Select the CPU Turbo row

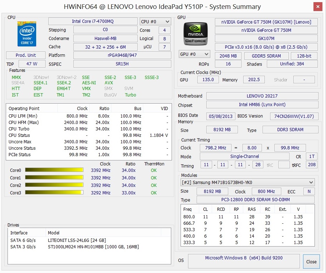[x=88, y=129]
